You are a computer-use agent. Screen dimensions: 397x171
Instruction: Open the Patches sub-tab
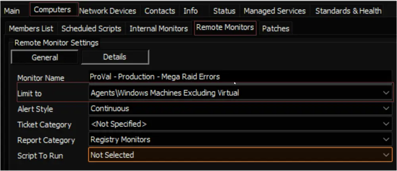(x=276, y=28)
